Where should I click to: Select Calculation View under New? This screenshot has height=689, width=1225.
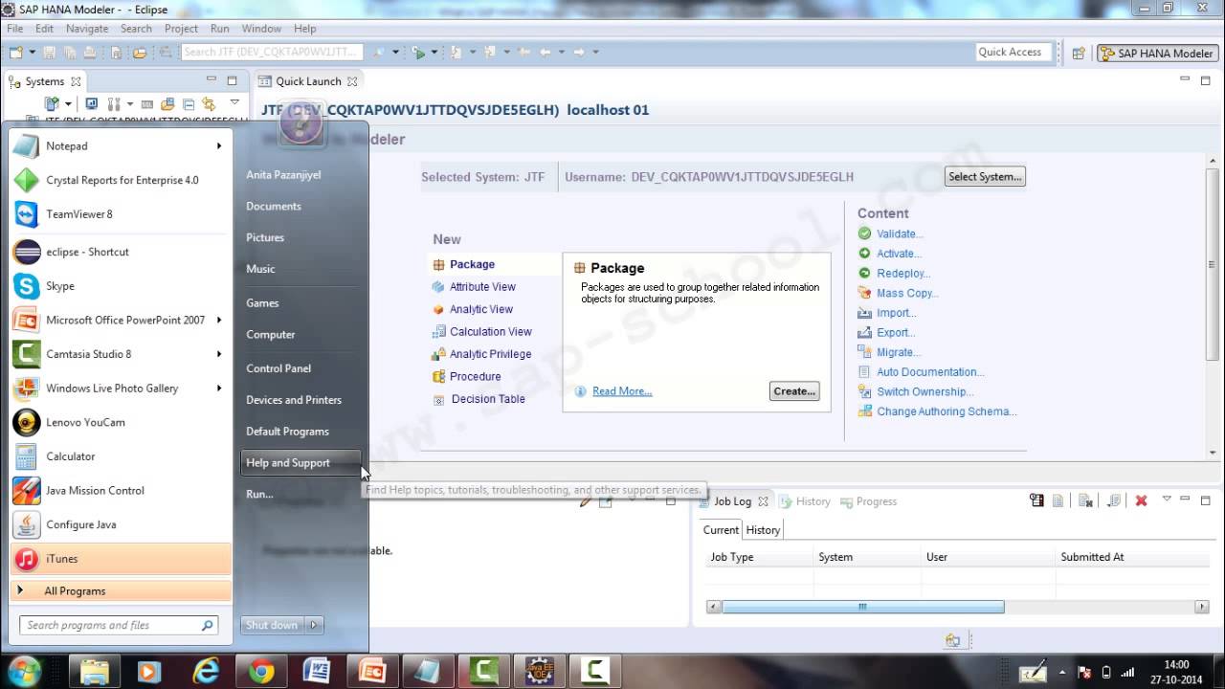pos(491,332)
